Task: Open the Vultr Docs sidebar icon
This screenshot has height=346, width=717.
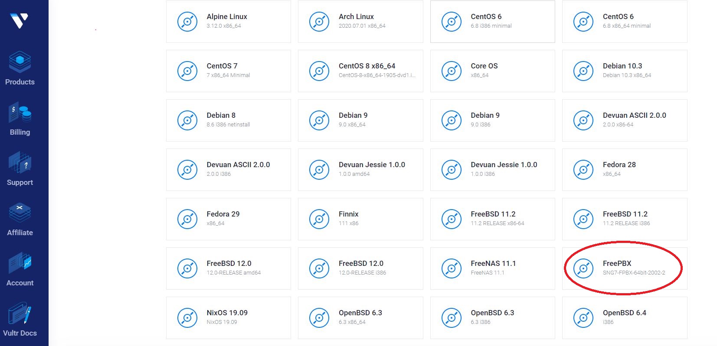Action: 20,314
